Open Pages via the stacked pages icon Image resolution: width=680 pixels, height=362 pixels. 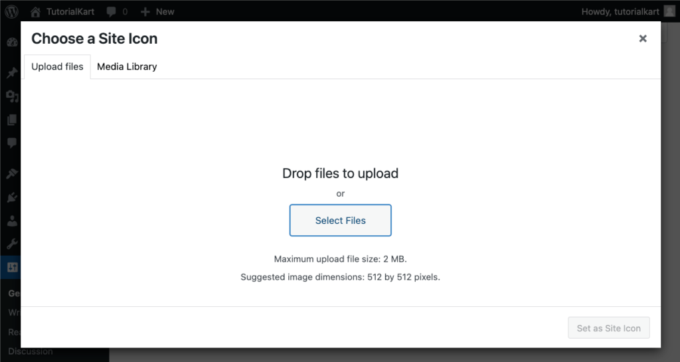(x=12, y=120)
